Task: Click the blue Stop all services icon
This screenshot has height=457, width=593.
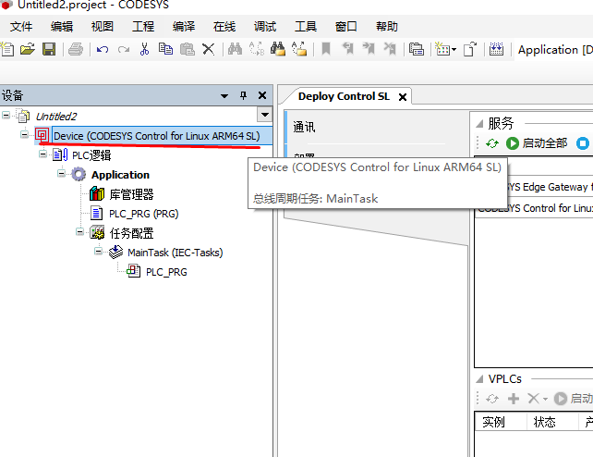Action: [583, 143]
